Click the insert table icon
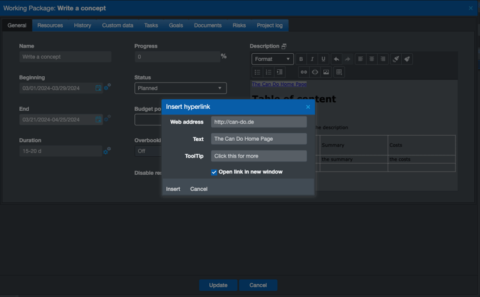The height and width of the screenshot is (297, 480). (x=339, y=72)
